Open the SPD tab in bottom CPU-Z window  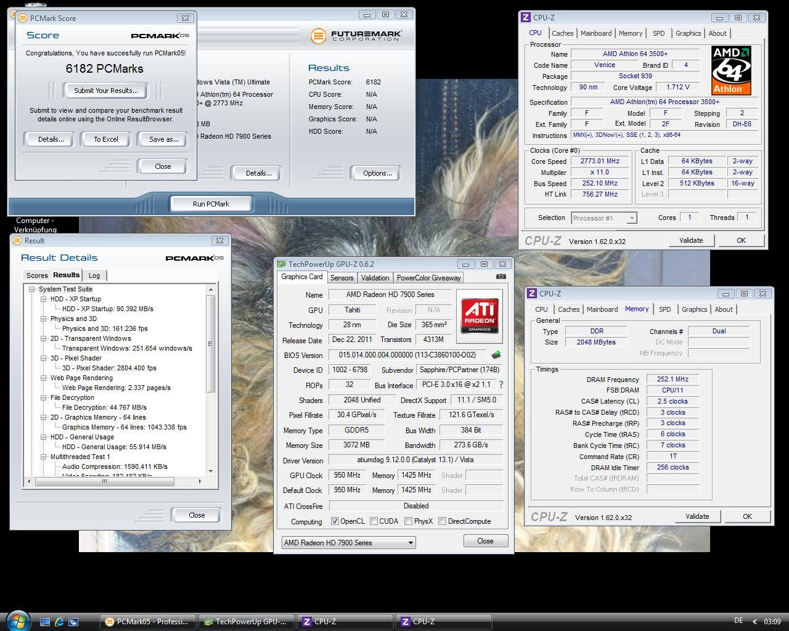(664, 309)
